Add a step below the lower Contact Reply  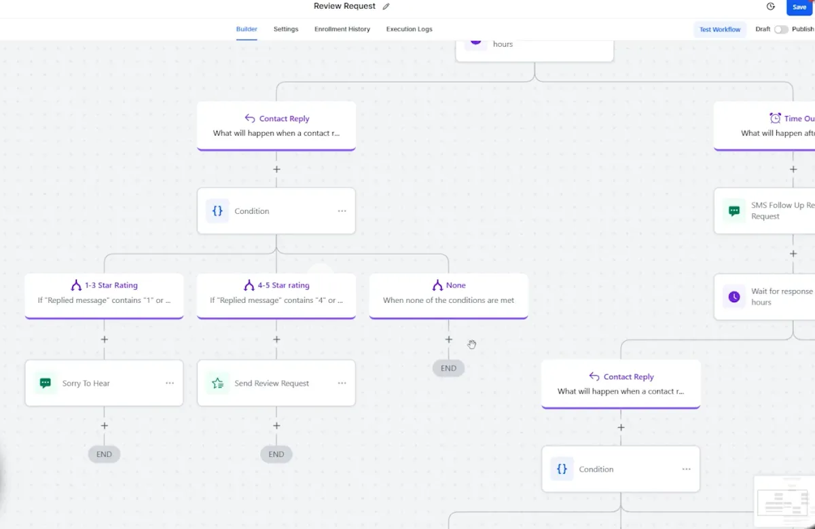(621, 427)
